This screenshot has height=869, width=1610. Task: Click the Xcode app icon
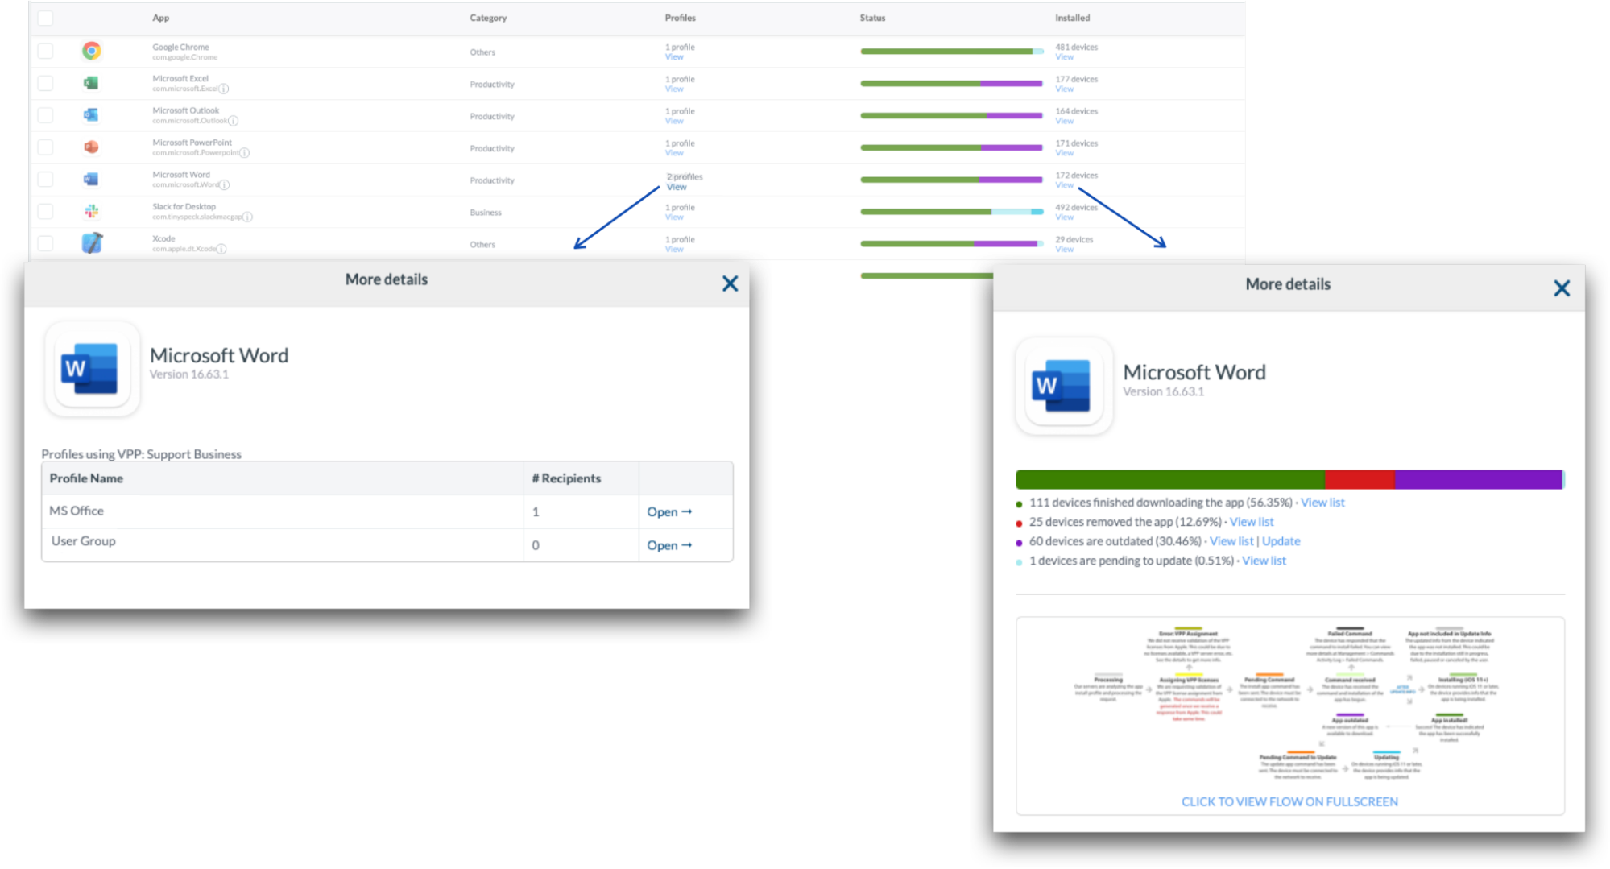(92, 243)
